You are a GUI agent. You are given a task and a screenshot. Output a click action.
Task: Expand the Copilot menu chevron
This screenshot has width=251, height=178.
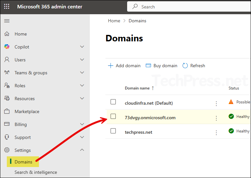point(82,47)
